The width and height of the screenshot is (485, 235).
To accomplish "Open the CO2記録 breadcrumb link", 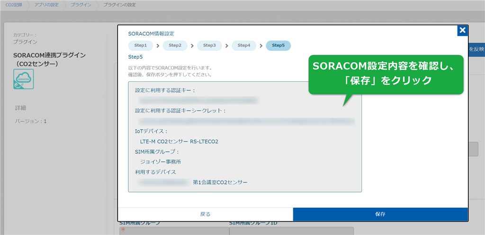I will point(14,5).
